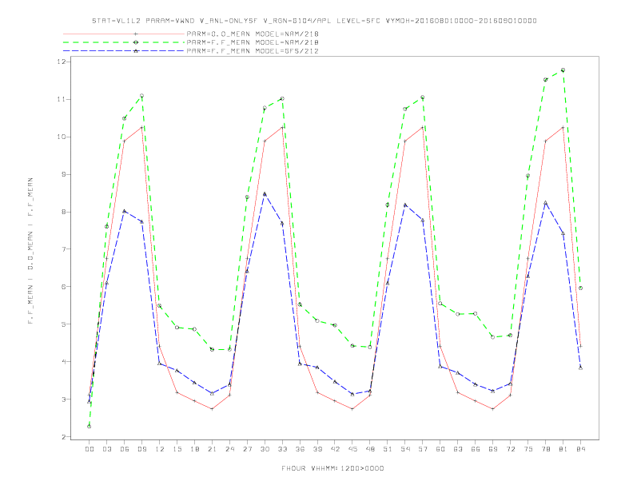Screen dimensions: 633x489
Task: Click x-axis forecast hour label 15
Action: coord(177,449)
